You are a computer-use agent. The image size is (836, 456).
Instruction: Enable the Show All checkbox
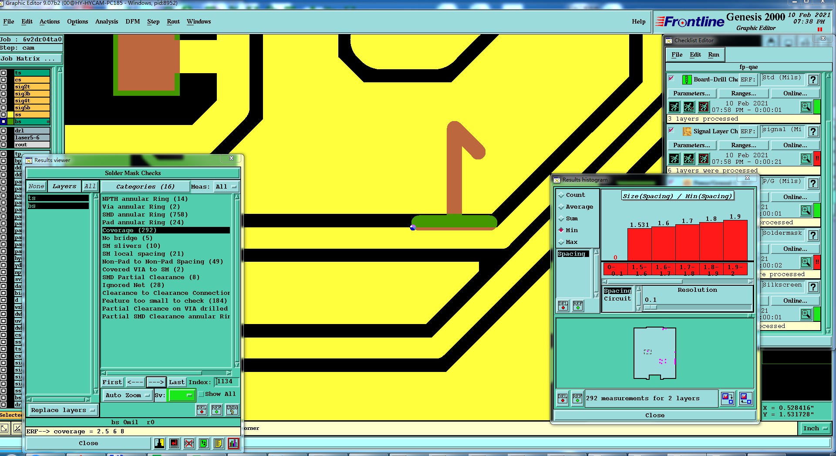pyautogui.click(x=201, y=394)
